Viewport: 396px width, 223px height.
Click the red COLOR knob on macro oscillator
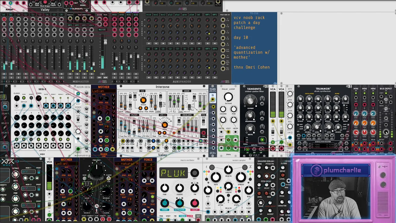coord(195,203)
